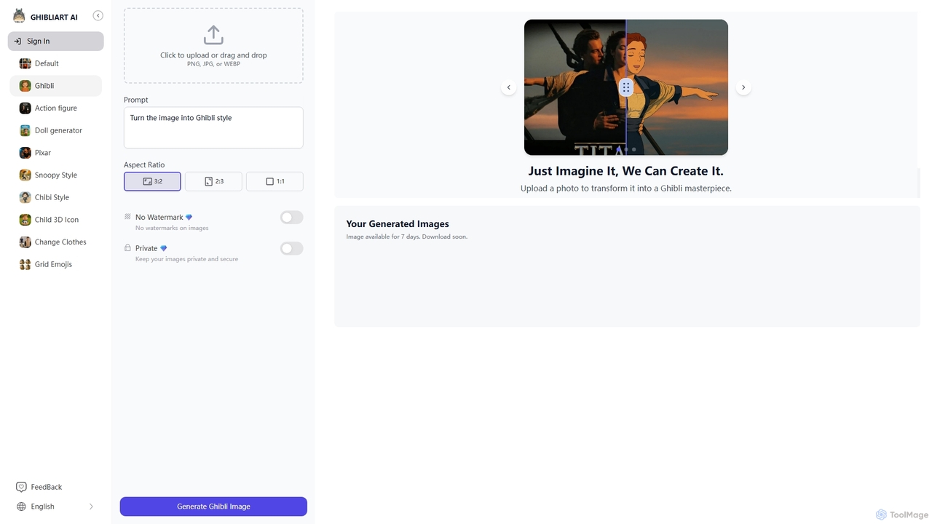Open Default style menu item label

[47, 63]
